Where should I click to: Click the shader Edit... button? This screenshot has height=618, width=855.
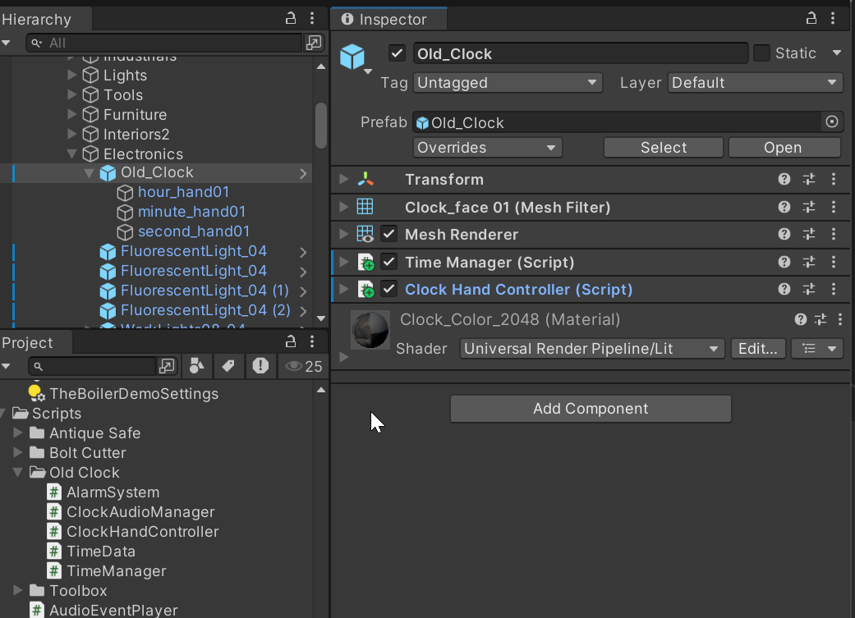[x=758, y=349]
